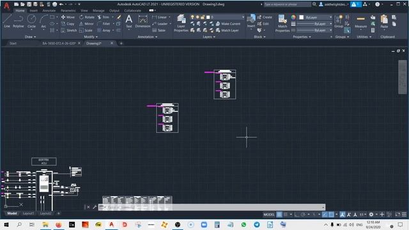
Task: Toggle grid display in status bar
Action: (x=279, y=215)
